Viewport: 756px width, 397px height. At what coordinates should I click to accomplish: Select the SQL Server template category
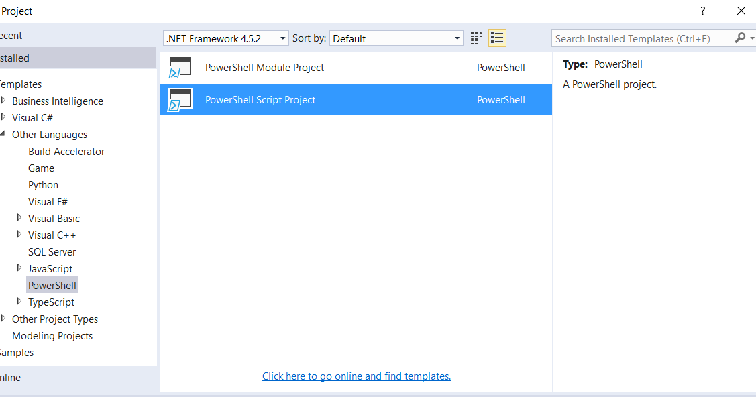52,251
